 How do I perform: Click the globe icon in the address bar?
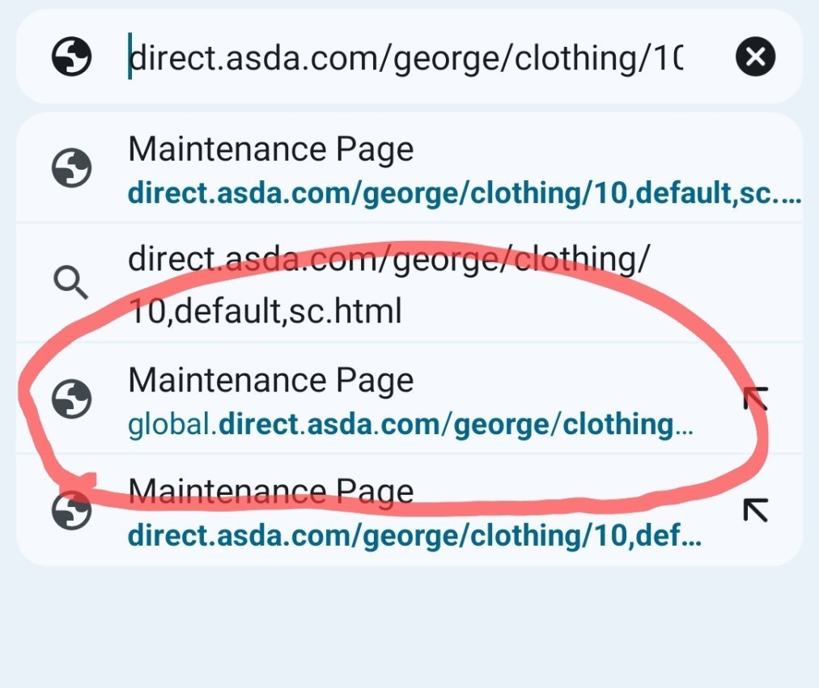tap(72, 57)
